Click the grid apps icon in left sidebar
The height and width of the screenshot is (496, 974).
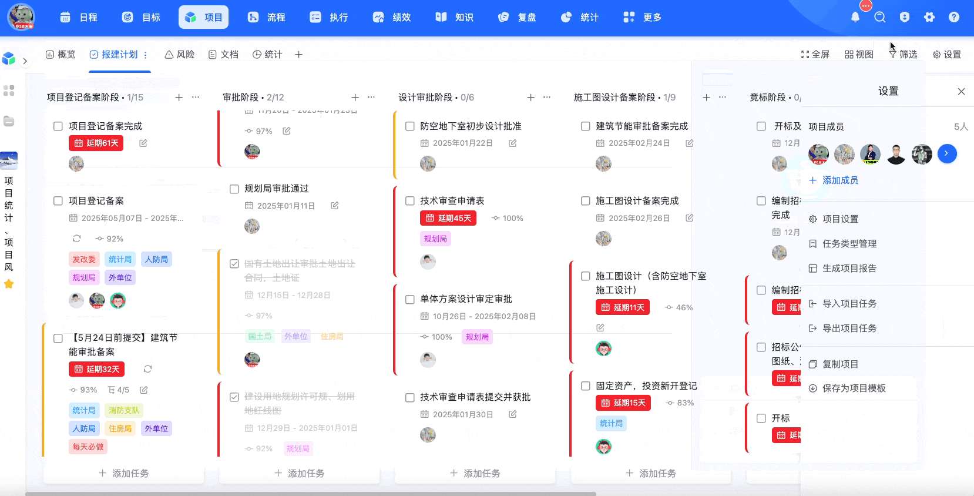click(9, 91)
